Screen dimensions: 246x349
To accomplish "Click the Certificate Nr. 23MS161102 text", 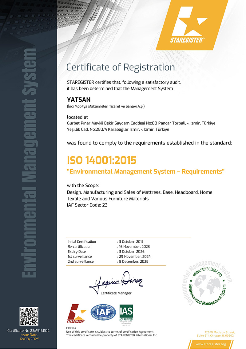I will tap(28, 331).
